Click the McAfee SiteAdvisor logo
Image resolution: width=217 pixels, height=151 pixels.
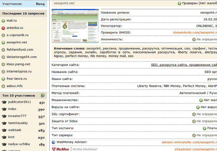[75, 149]
